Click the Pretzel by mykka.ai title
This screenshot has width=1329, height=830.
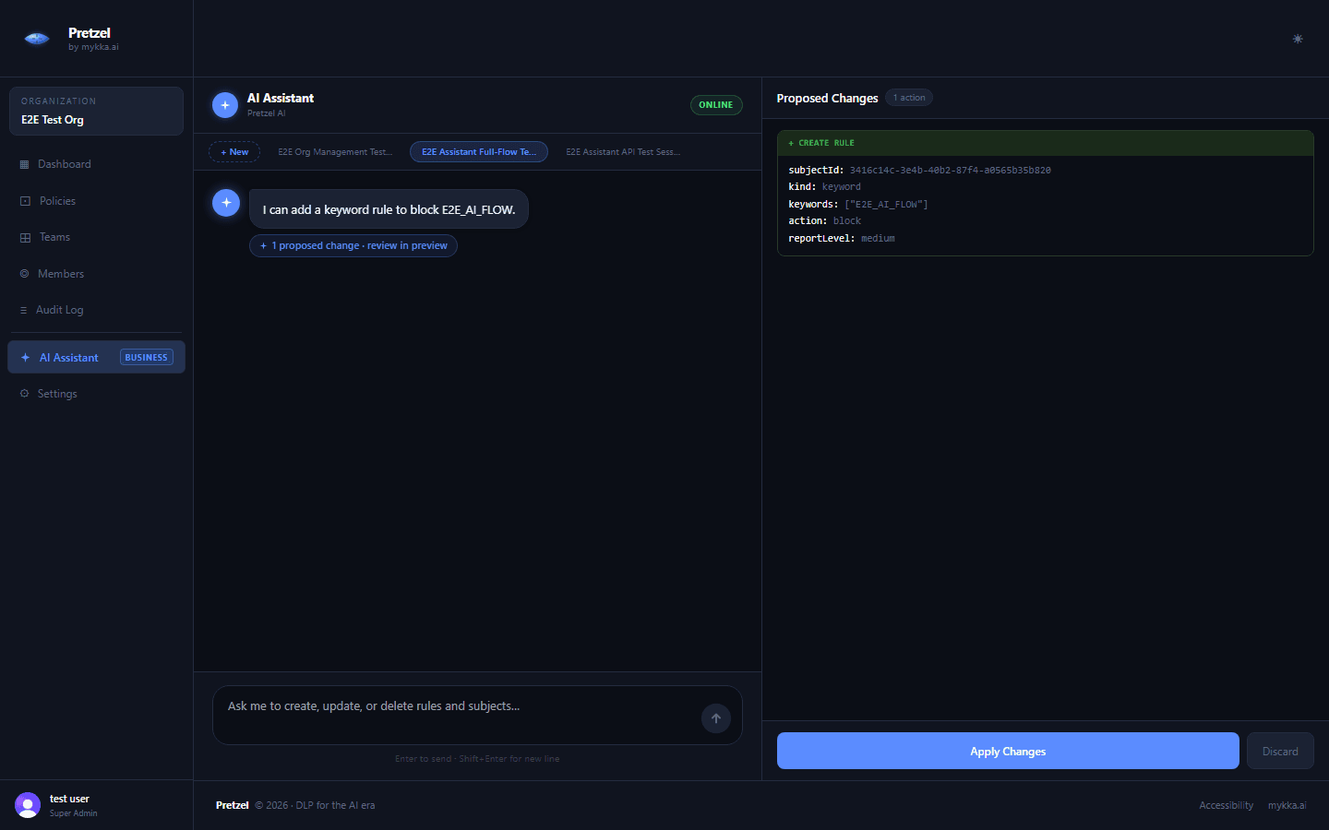click(93, 39)
